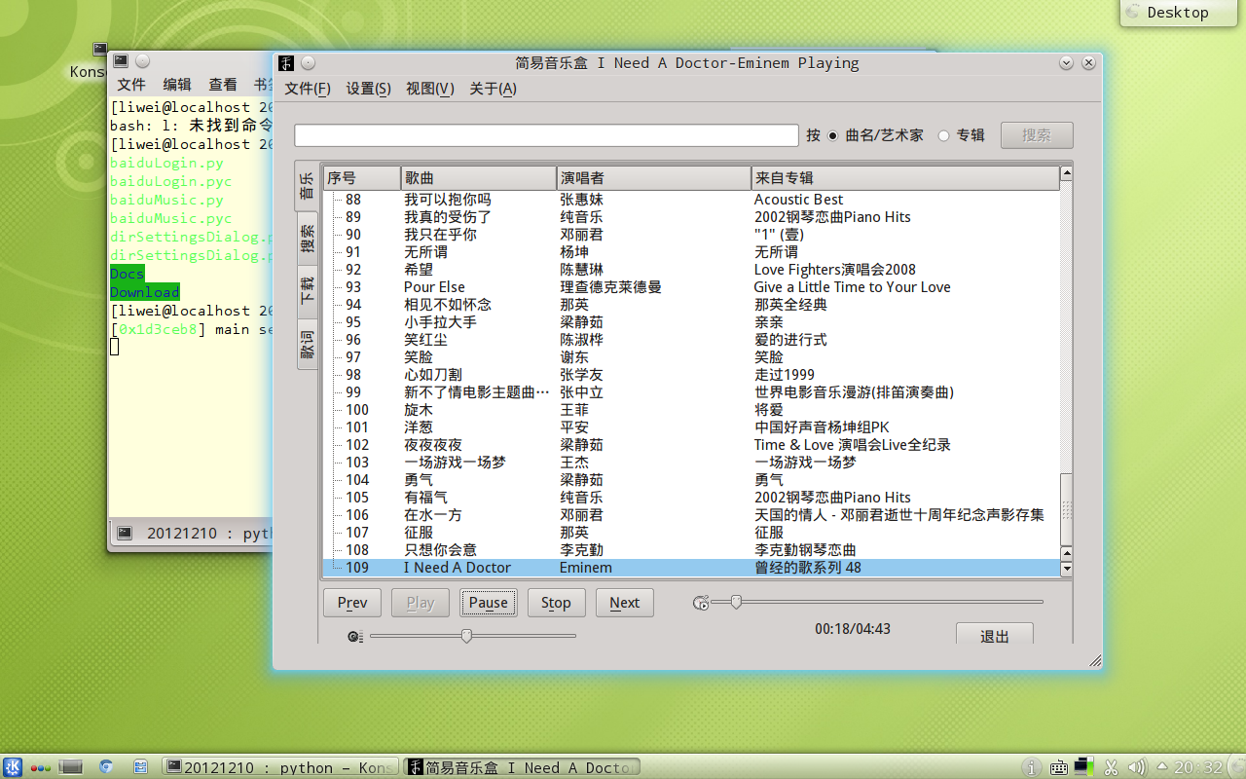Viewport: 1246px width, 779px height.
Task: Click album Love Fighters演唱会2008
Action: click(x=834, y=270)
